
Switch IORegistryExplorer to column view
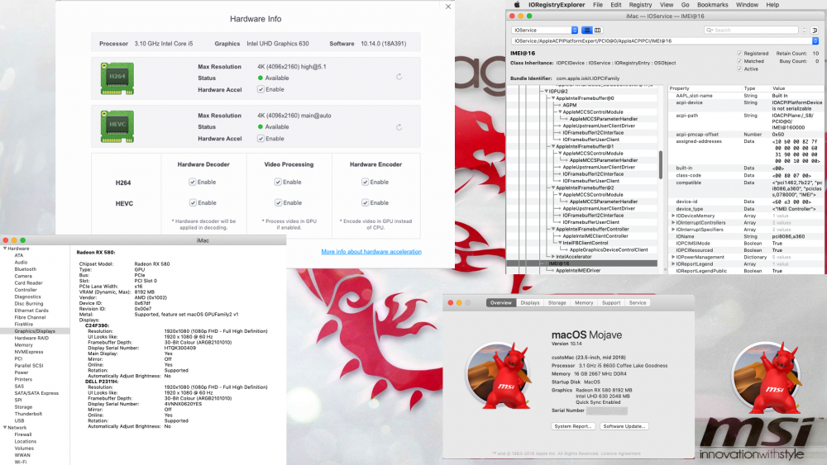coord(598,30)
